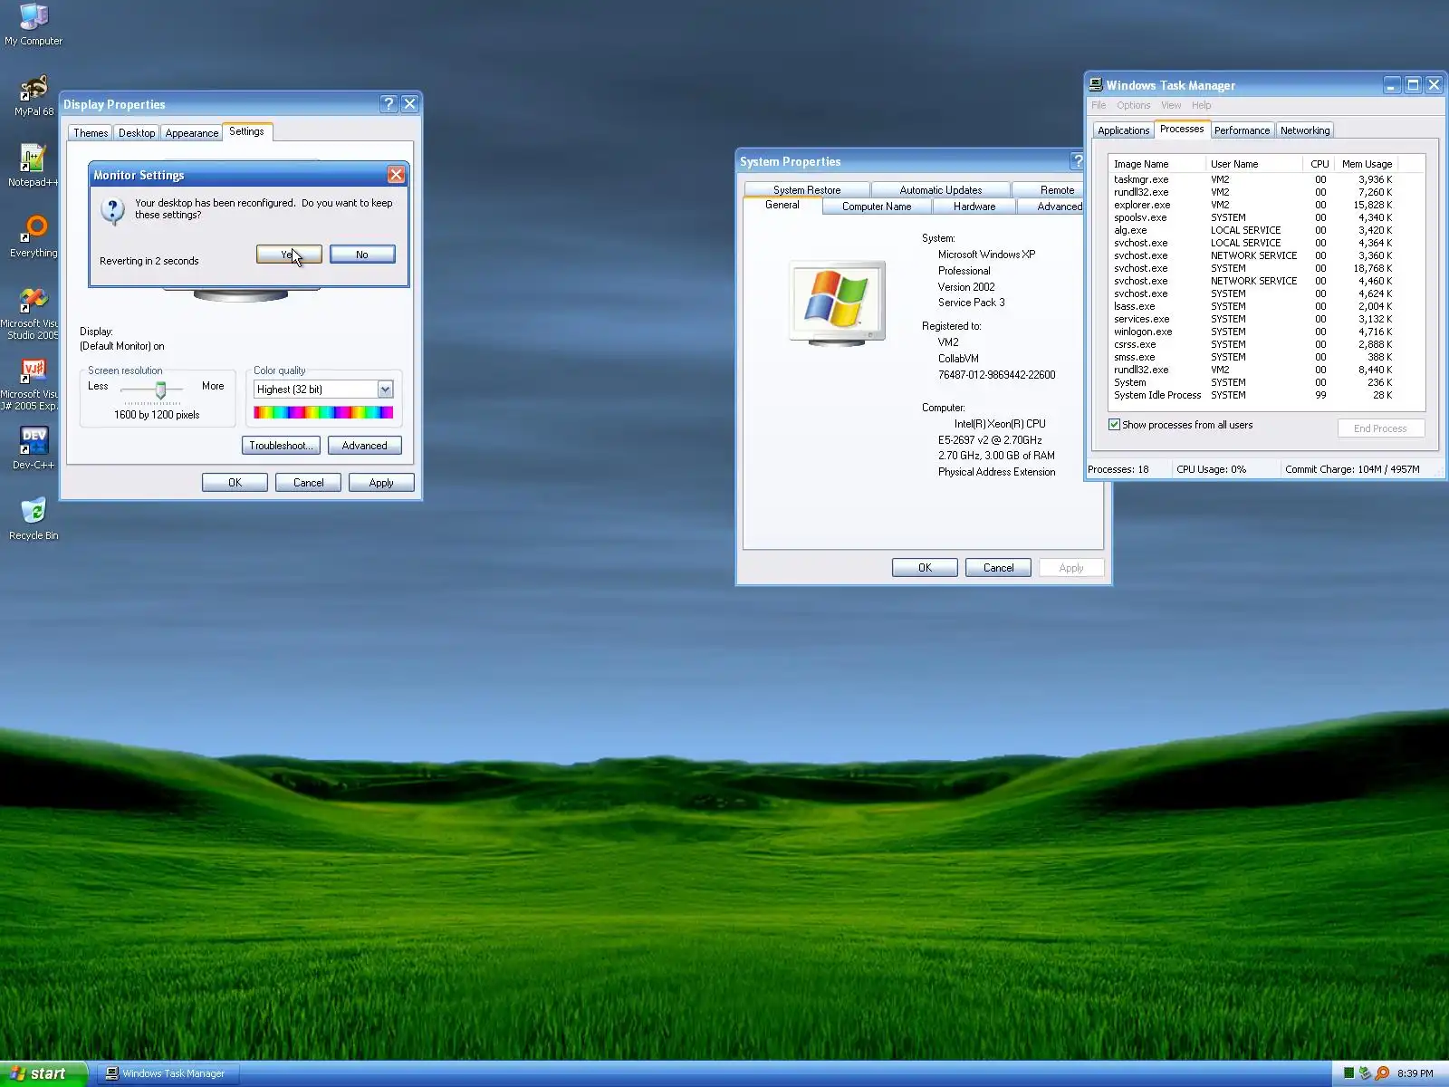1449x1087 pixels.
Task: Select the General tab in System Properties
Action: coord(782,206)
